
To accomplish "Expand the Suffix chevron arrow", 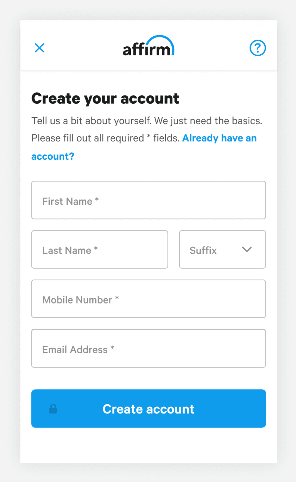I will point(247,250).
